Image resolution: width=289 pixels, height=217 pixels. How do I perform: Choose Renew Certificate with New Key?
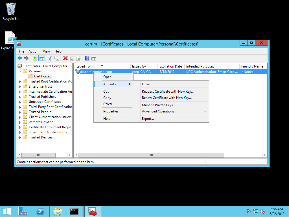(167, 98)
